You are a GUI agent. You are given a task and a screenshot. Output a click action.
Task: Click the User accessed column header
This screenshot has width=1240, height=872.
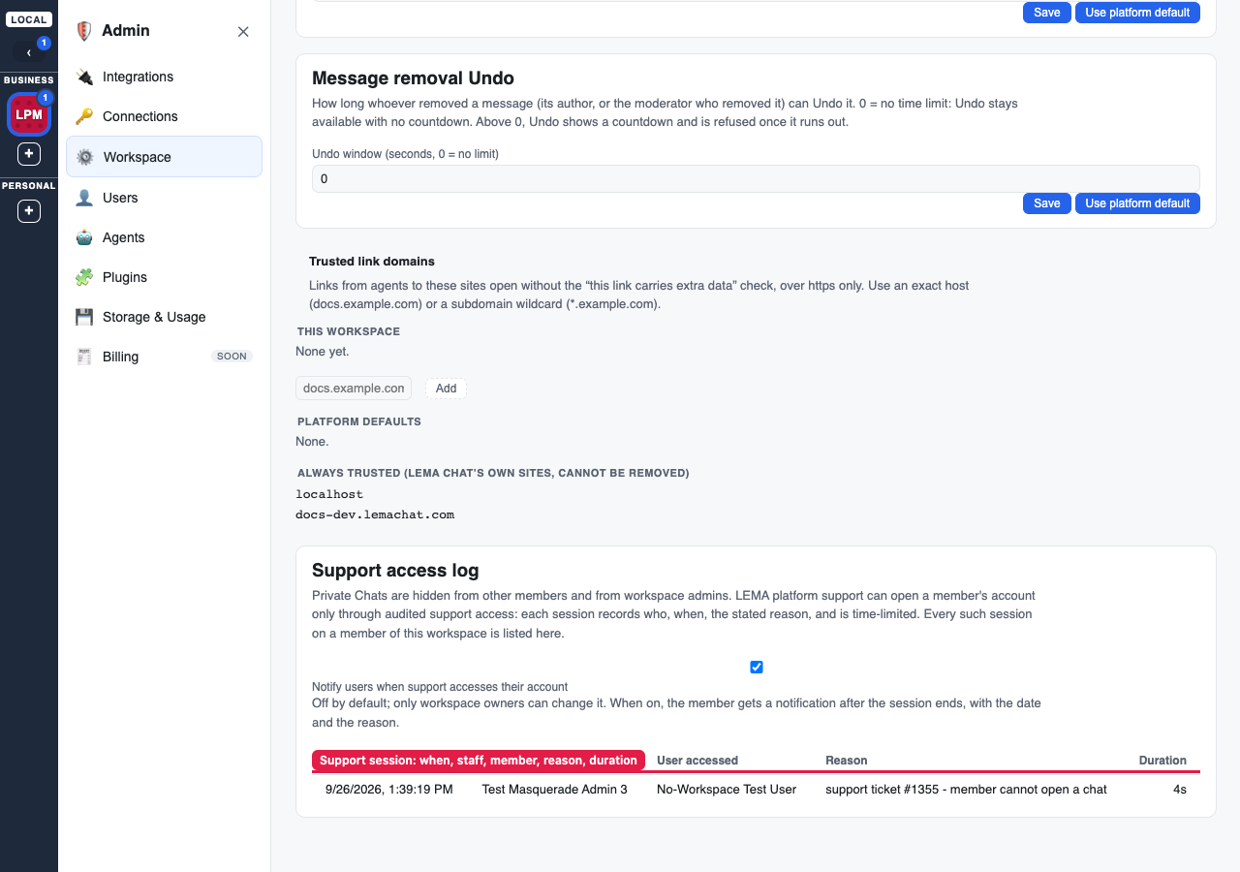click(x=697, y=761)
